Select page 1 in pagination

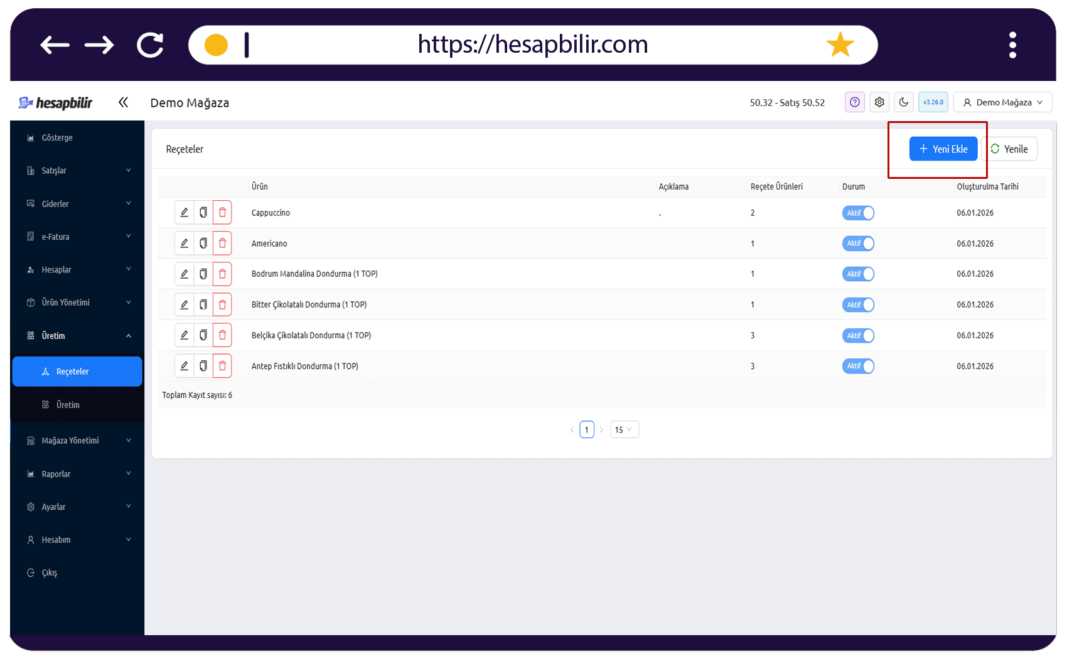[x=587, y=429]
